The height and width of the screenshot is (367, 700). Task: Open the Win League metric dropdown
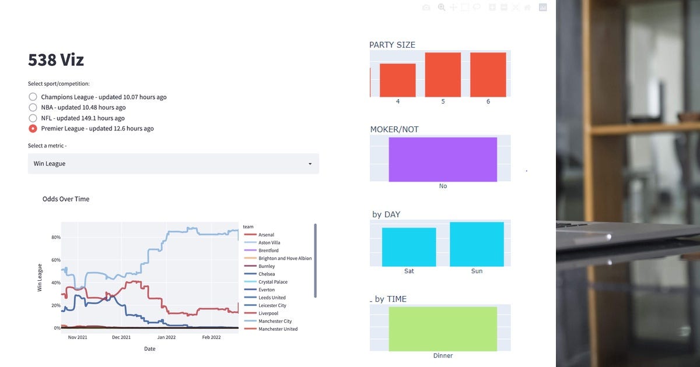point(173,164)
